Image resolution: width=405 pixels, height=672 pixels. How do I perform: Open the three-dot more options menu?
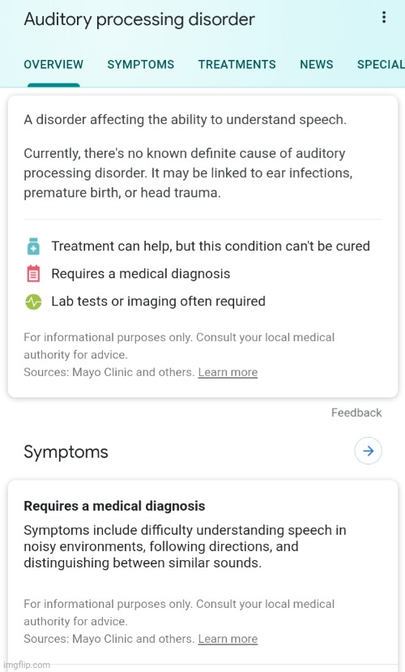(384, 18)
